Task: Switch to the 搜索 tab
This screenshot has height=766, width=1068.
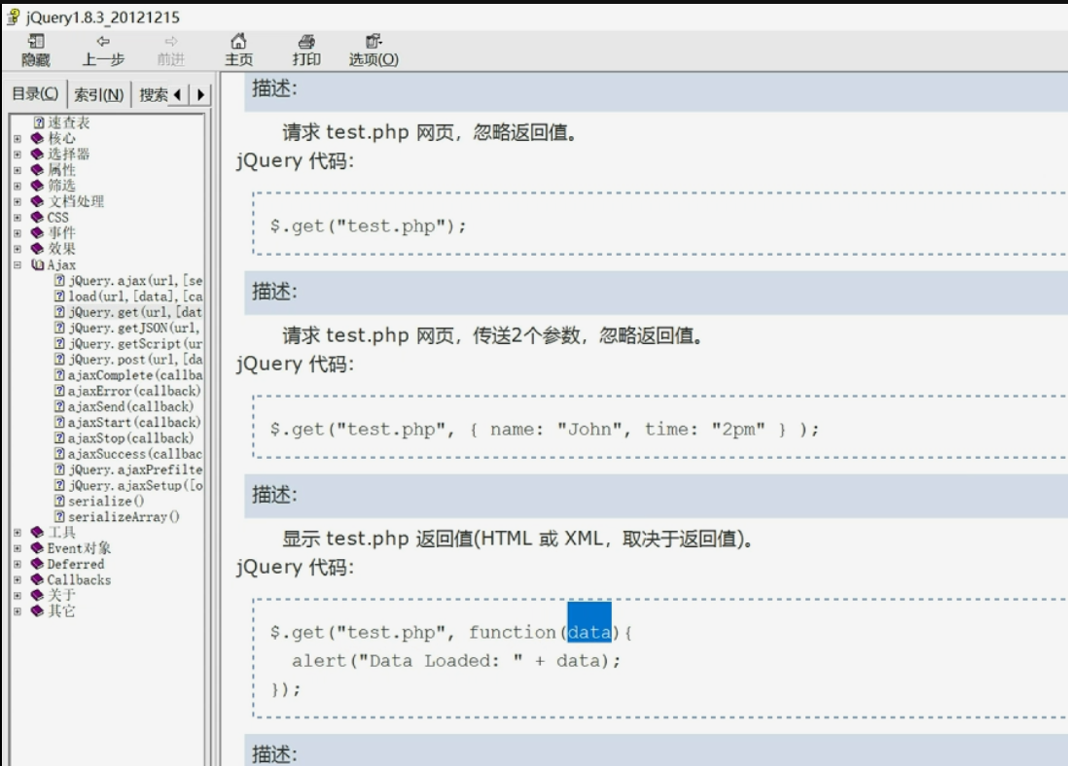Action: 154,94
